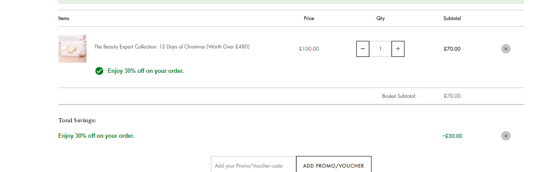Focus the quantity field showing 1
553x172 pixels.
coord(380,49)
